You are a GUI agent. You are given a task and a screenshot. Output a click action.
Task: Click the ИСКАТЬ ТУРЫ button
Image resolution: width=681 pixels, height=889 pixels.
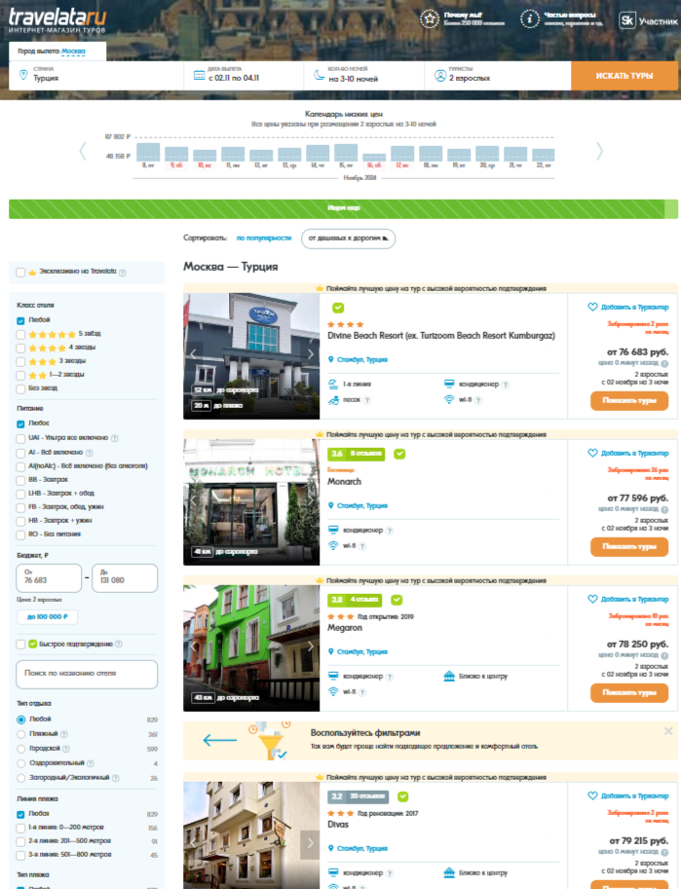click(x=624, y=75)
